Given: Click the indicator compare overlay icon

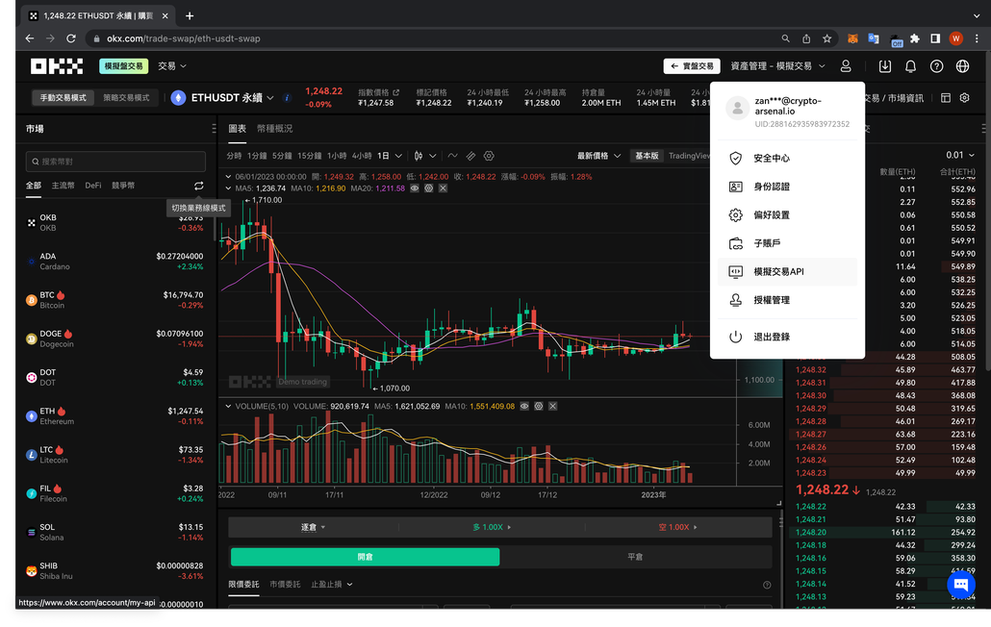Looking at the screenshot, I should pyautogui.click(x=470, y=157).
